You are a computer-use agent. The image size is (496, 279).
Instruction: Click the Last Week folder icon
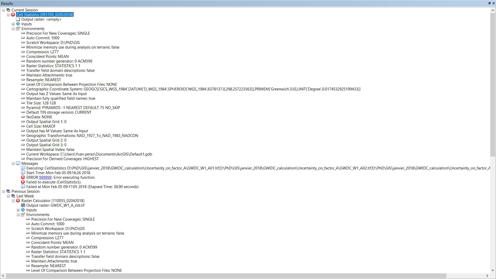point(13,196)
